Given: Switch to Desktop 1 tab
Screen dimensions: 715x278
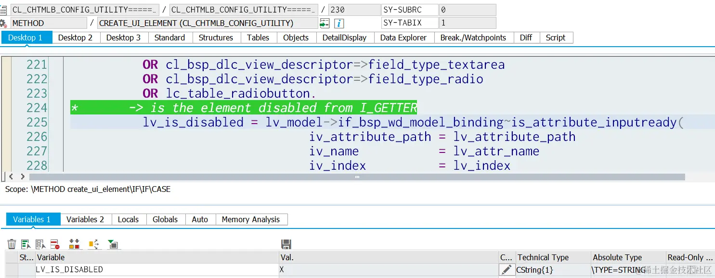Looking at the screenshot, I should (26, 38).
